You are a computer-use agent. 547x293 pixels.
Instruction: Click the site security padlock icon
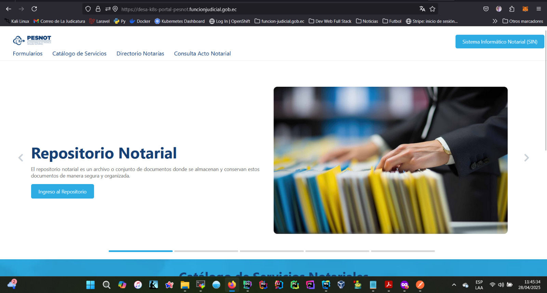point(98,9)
